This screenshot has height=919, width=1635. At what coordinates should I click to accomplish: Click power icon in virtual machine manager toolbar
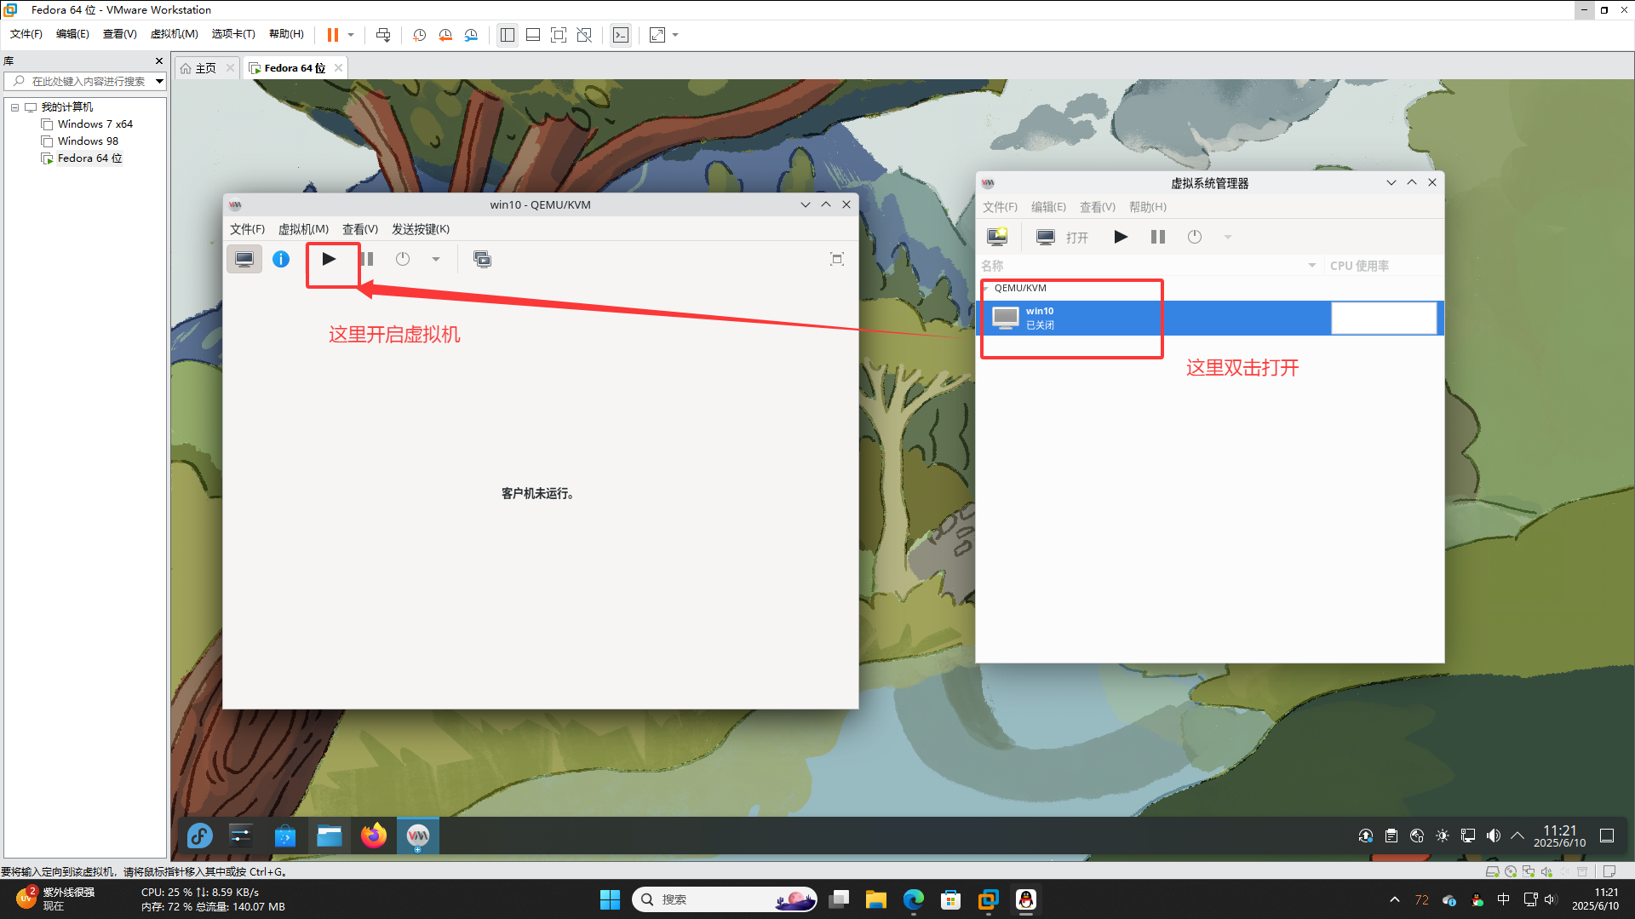coord(1195,237)
